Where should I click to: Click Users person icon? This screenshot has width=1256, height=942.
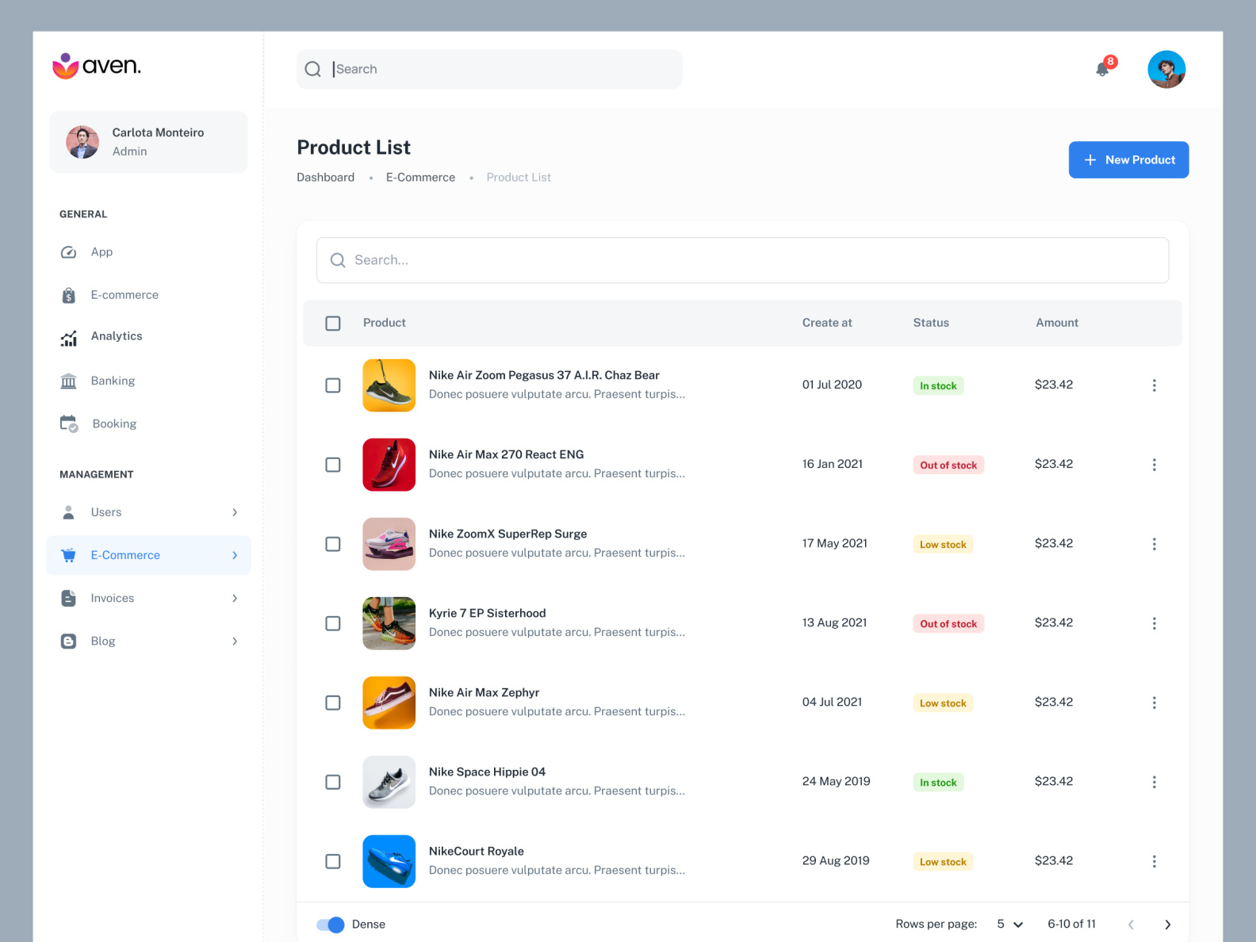[69, 512]
